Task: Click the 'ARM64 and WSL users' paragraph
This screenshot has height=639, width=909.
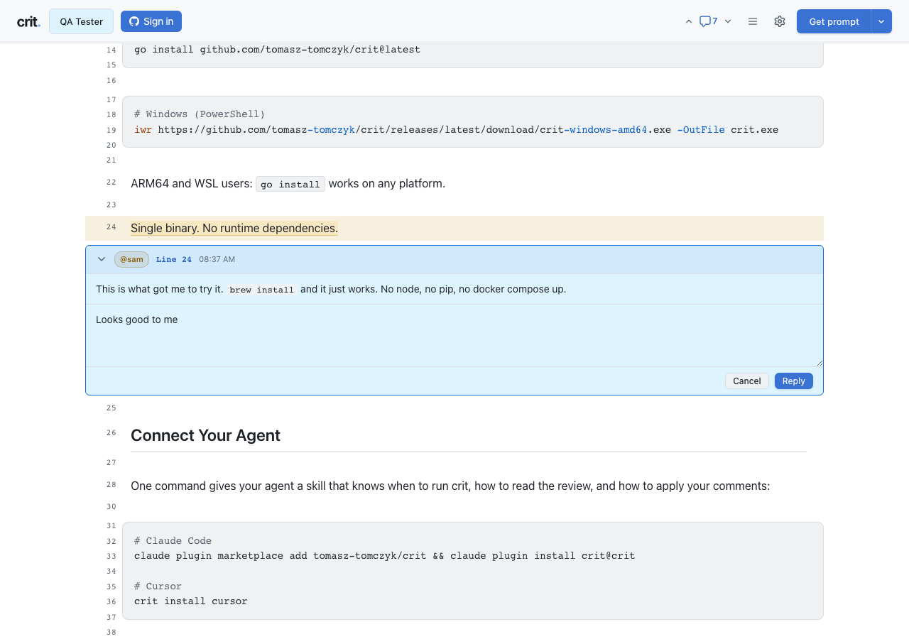Action: [288, 184]
